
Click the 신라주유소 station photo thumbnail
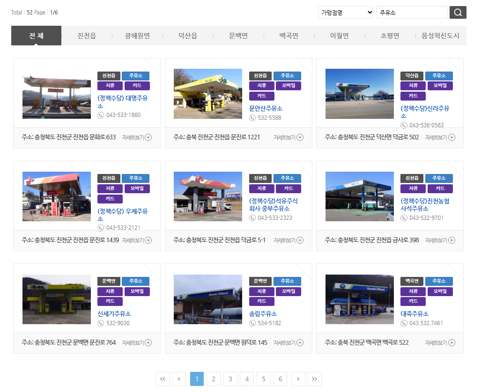(x=359, y=94)
